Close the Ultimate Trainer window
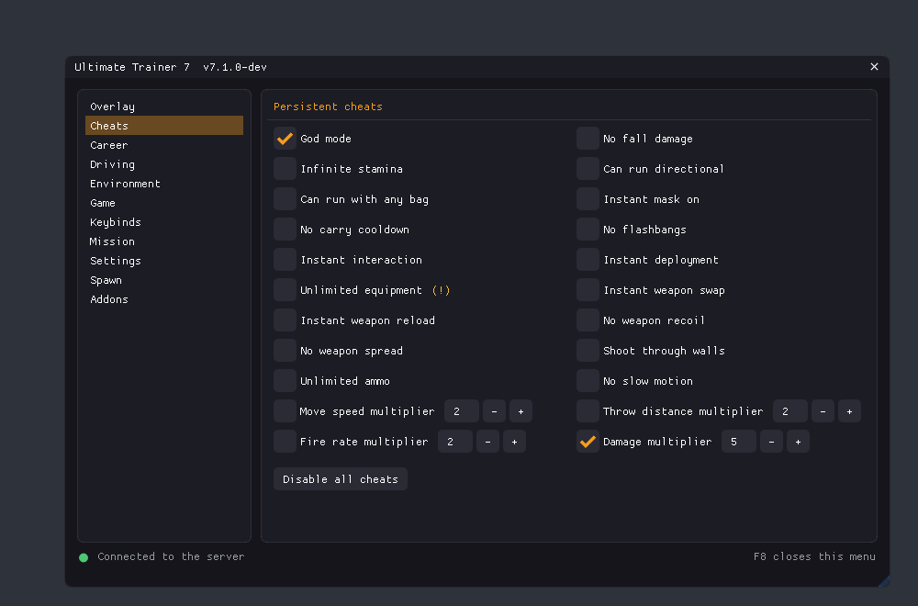Image resolution: width=918 pixels, height=606 pixels. pyautogui.click(x=874, y=67)
